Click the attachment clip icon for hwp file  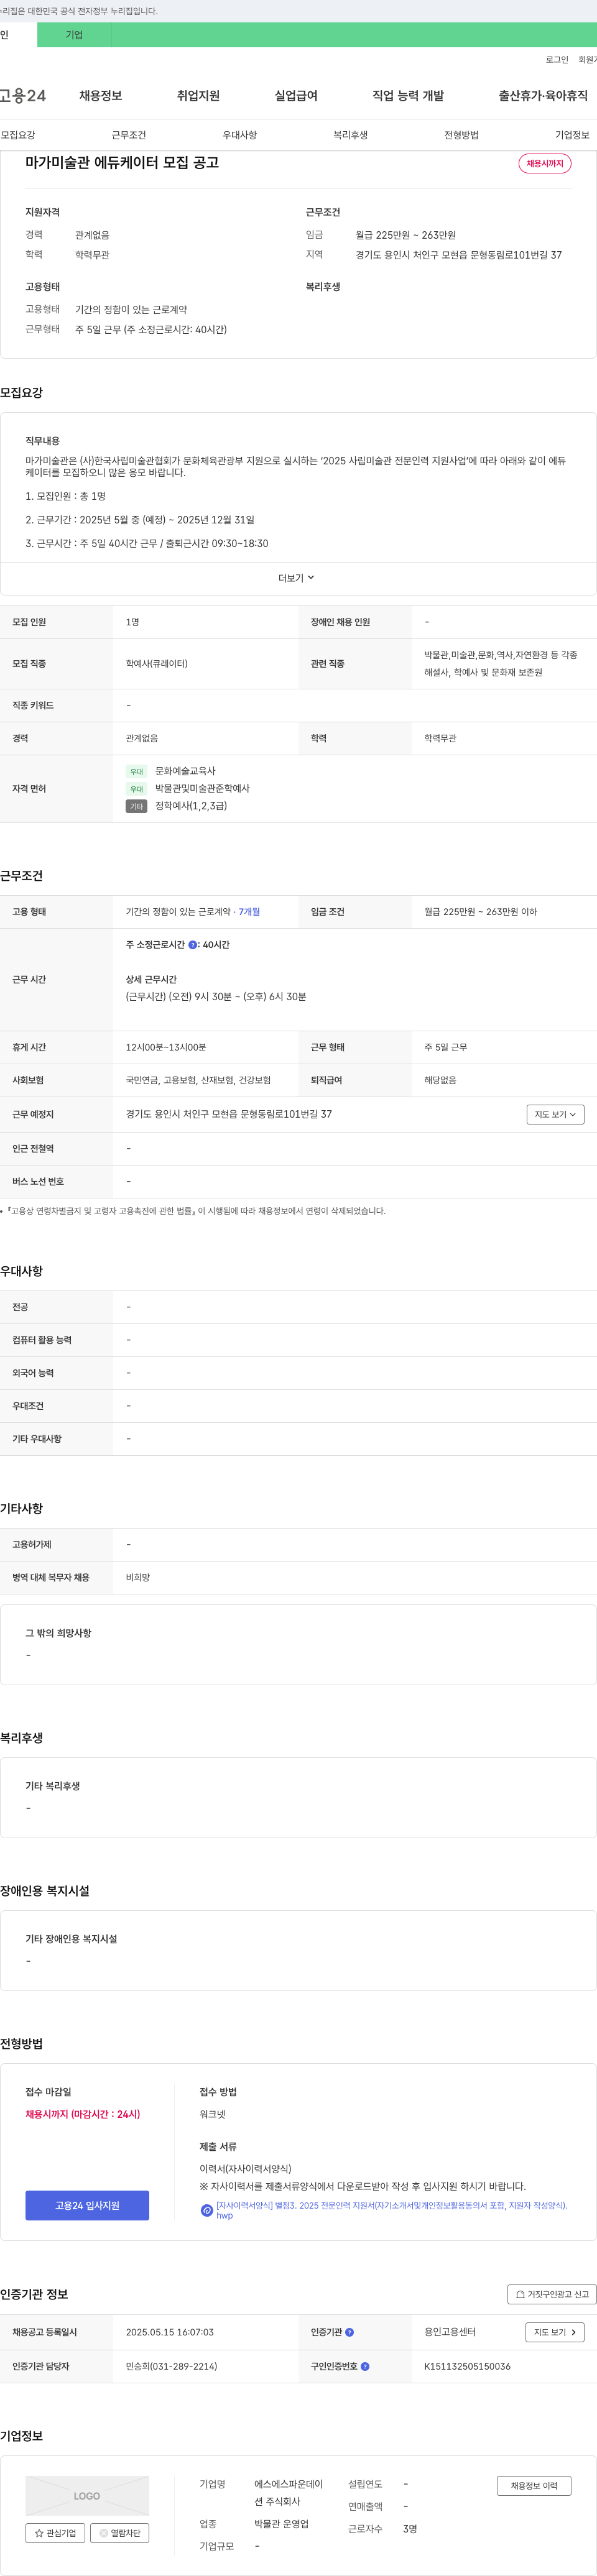[x=207, y=2210]
